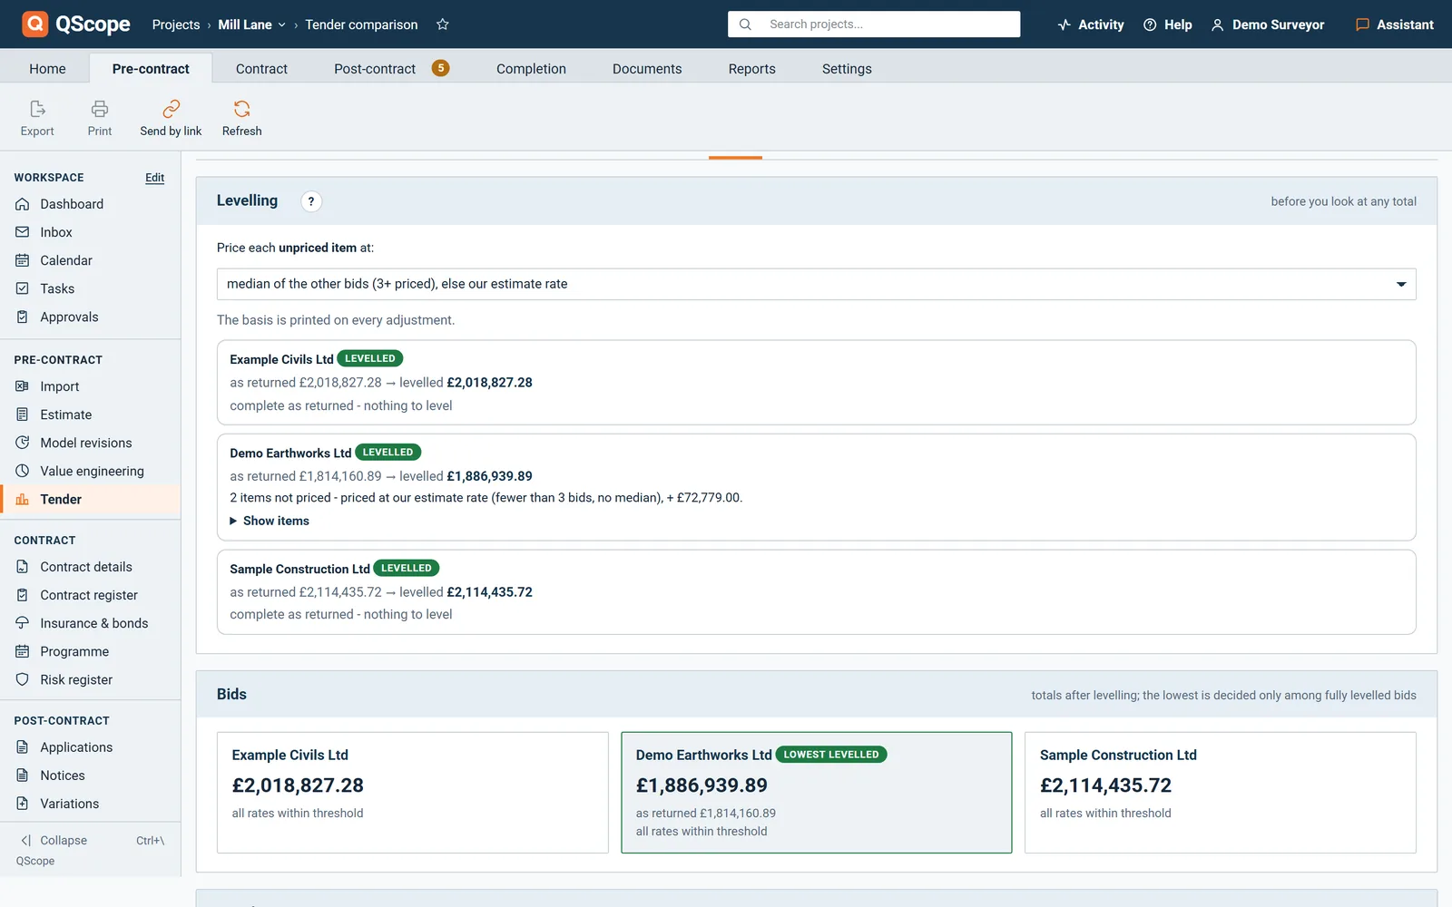Edit the Workspace sidebar section

[155, 178]
